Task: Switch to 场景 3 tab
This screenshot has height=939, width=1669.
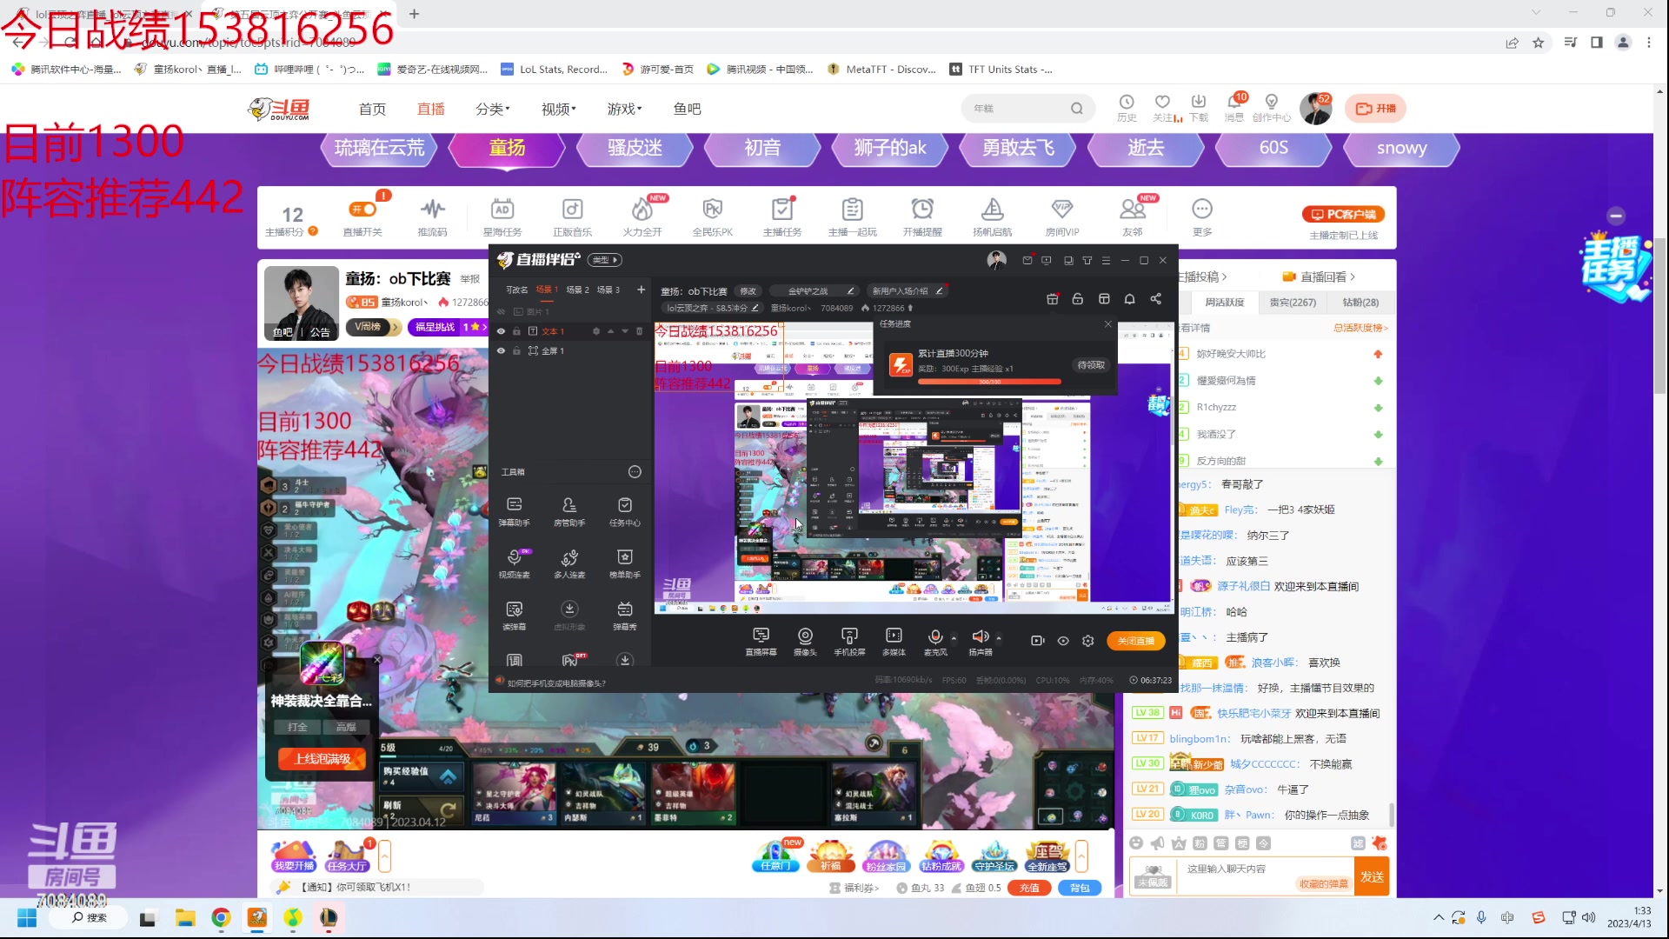Action: [x=608, y=290]
